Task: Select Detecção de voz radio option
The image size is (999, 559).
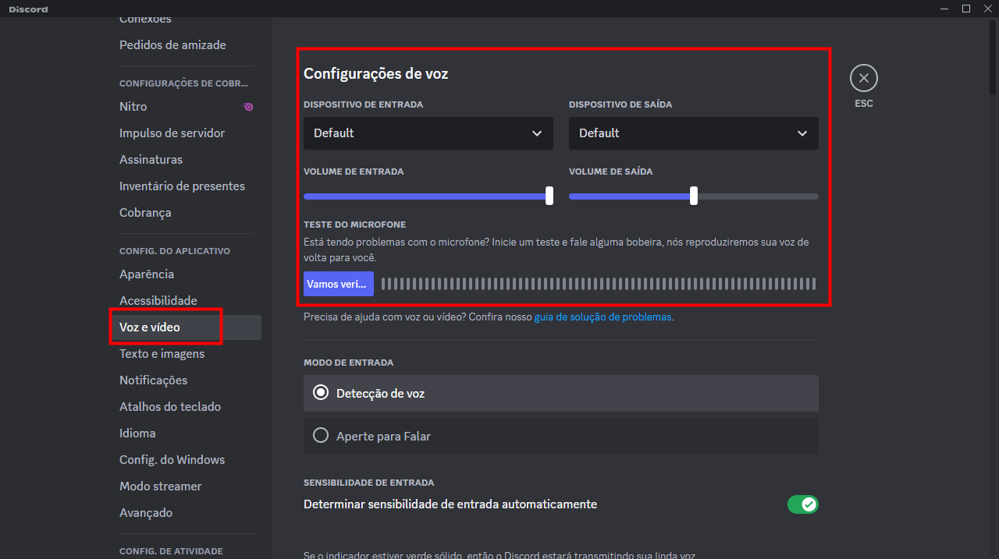Action: click(x=561, y=394)
